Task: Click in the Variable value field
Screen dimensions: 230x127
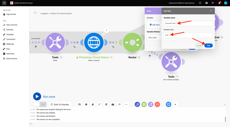Action: [188, 35]
